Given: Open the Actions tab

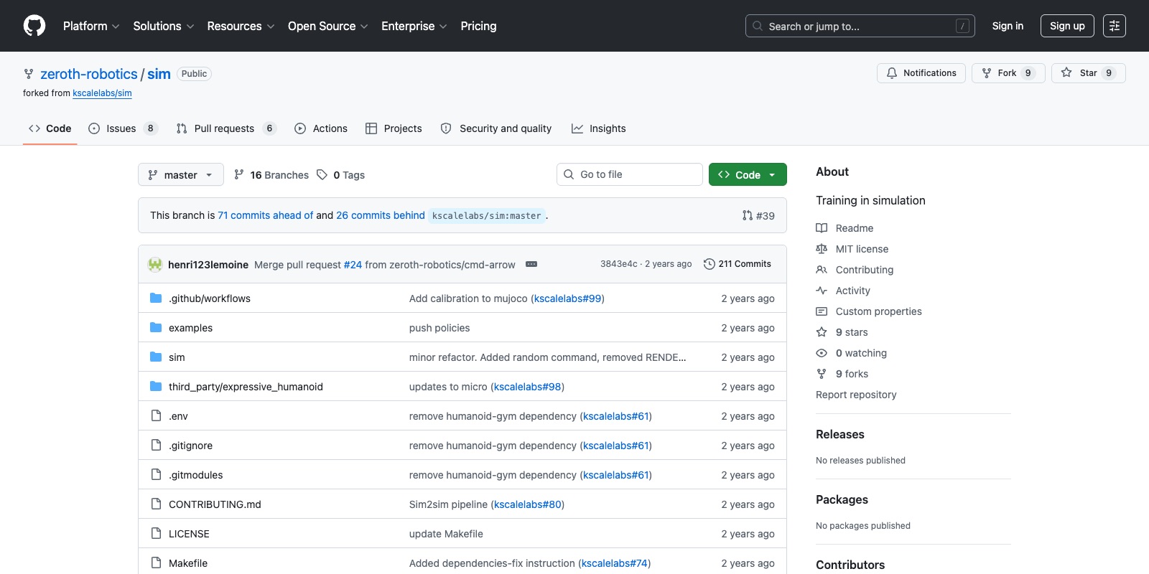Looking at the screenshot, I should [x=321, y=128].
